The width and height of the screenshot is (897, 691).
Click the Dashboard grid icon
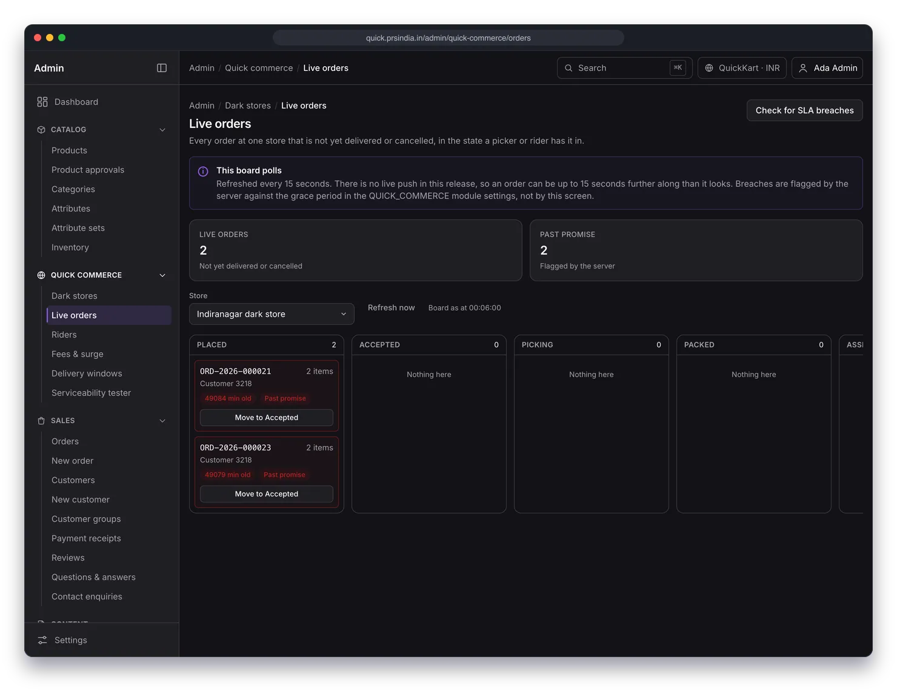[x=42, y=102]
